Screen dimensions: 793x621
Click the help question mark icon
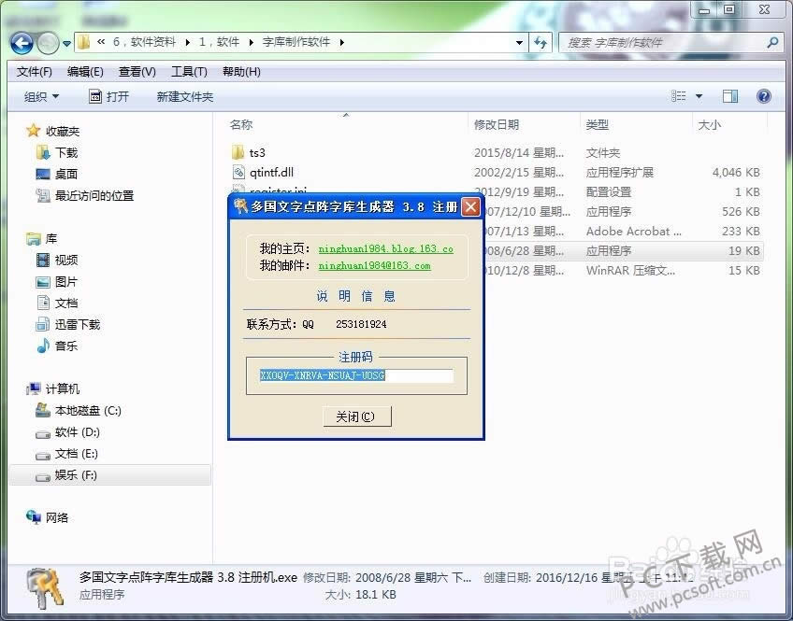[x=763, y=96]
